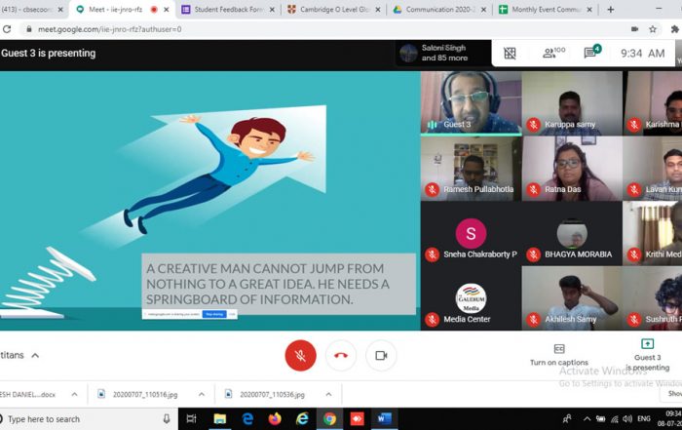Change tile layout grid icon

(510, 53)
